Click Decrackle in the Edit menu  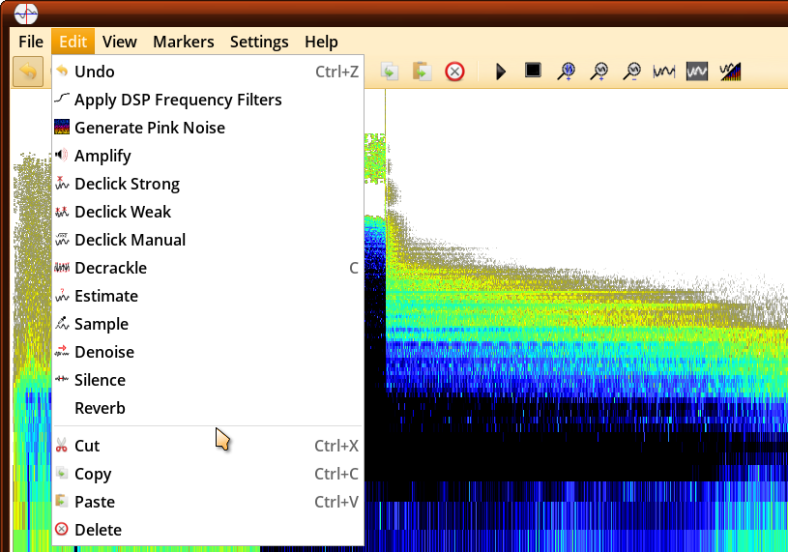click(110, 268)
